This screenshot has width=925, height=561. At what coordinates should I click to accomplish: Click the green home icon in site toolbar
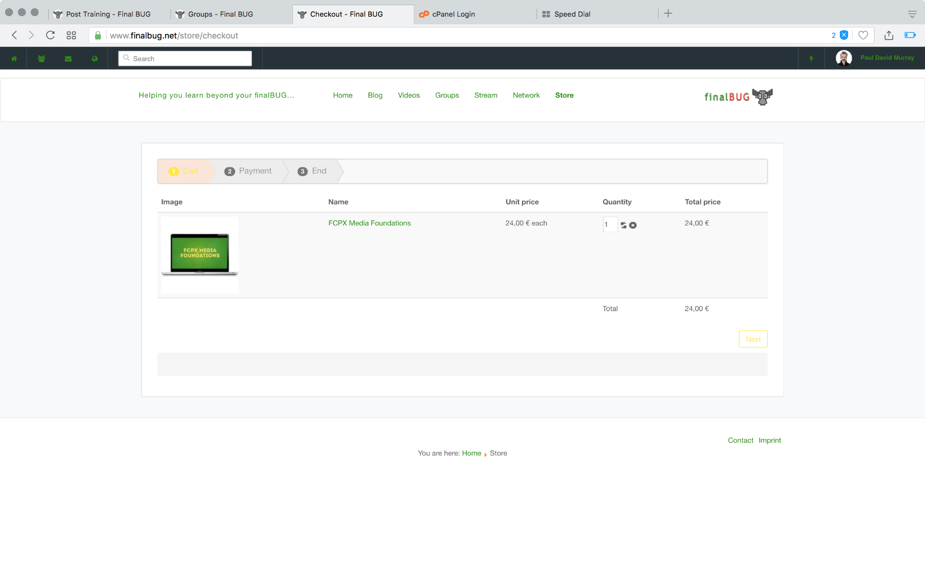[x=14, y=59]
